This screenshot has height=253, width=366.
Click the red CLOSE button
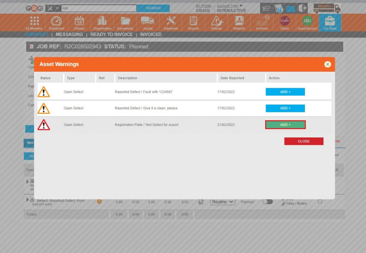click(x=304, y=141)
